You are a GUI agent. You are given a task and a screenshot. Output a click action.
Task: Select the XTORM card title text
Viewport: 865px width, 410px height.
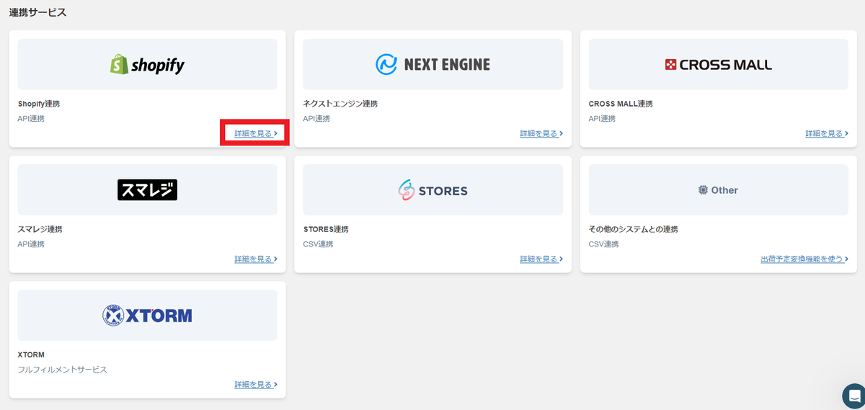[x=31, y=355]
